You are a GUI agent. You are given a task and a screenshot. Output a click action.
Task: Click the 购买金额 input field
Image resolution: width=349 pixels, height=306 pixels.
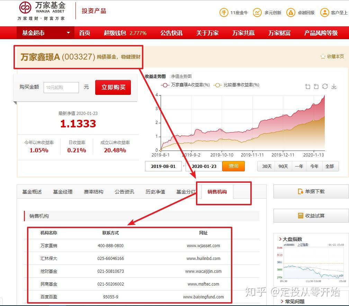coord(61,88)
